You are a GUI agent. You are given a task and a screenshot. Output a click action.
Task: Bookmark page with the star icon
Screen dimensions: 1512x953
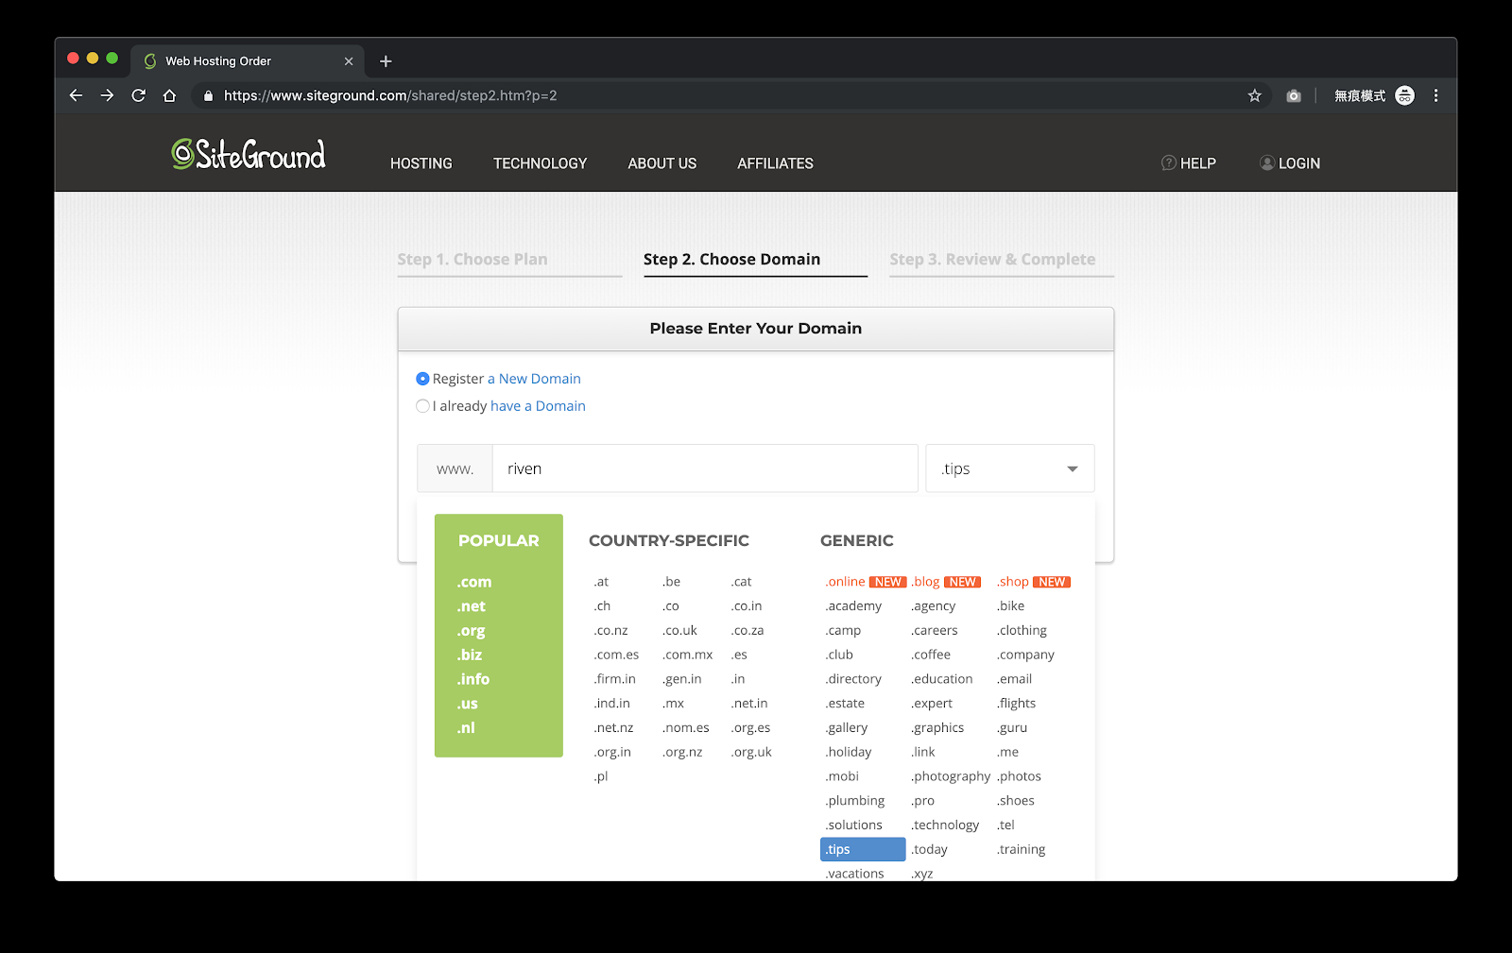click(1254, 95)
